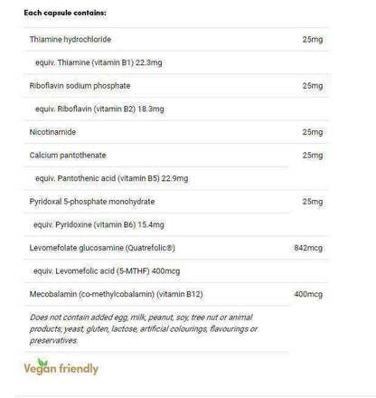Click the Vegan friendly leaf logo
Screen dimensions: 376x398
click(61, 367)
